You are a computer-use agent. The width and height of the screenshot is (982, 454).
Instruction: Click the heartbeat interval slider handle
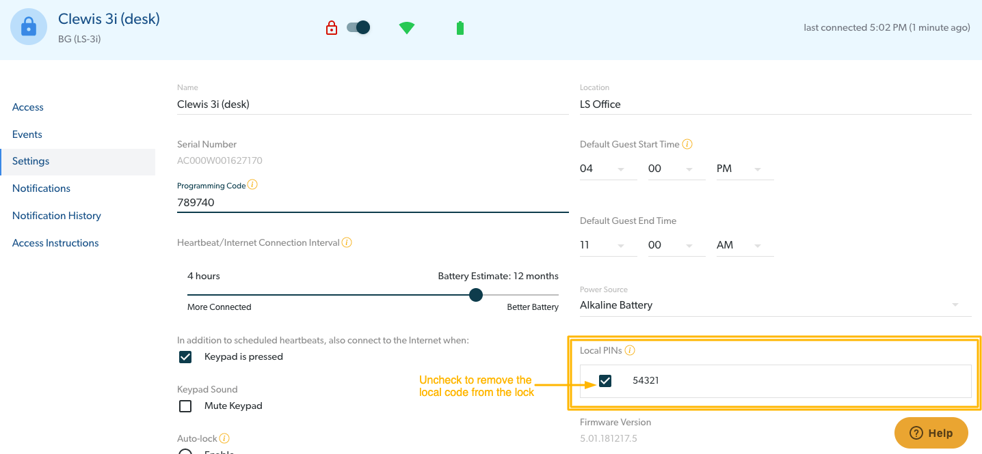coord(476,295)
